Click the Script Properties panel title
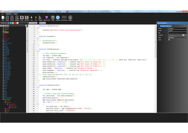Screen dimensions: 188x133 (x=162, y=23)
